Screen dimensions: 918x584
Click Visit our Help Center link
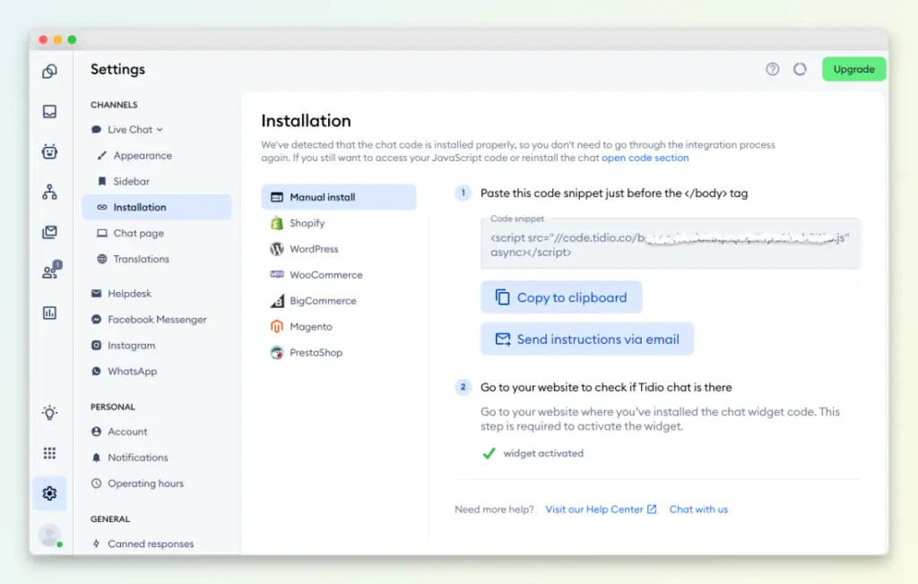coord(594,509)
